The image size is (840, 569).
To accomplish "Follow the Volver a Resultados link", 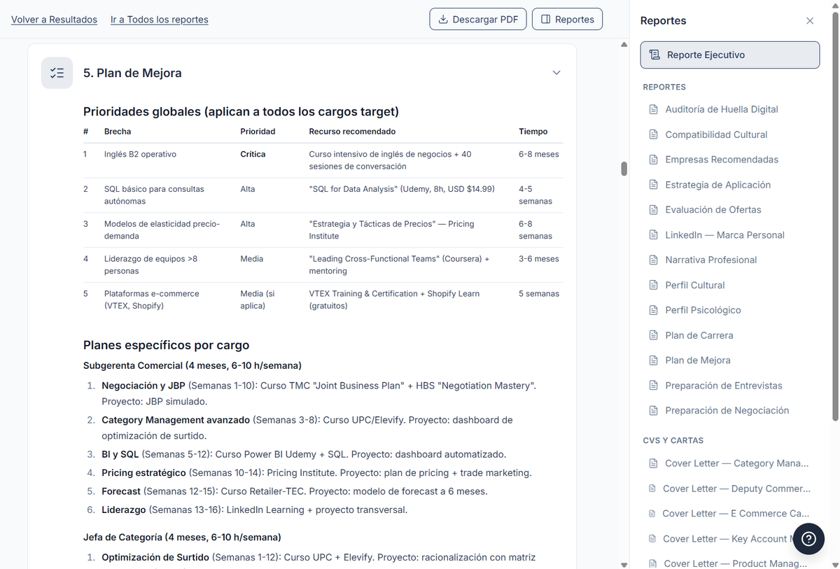I will pos(54,20).
